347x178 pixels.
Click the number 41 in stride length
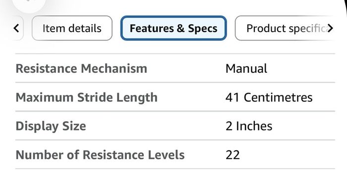232,97
